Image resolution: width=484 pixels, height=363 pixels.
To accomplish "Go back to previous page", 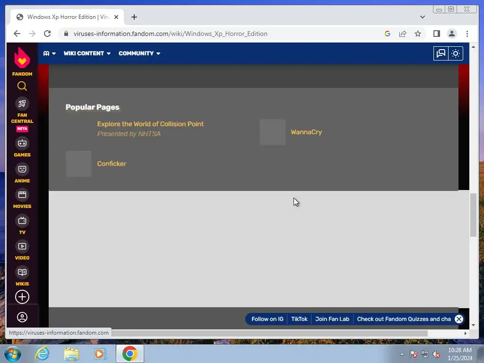I will point(17,34).
